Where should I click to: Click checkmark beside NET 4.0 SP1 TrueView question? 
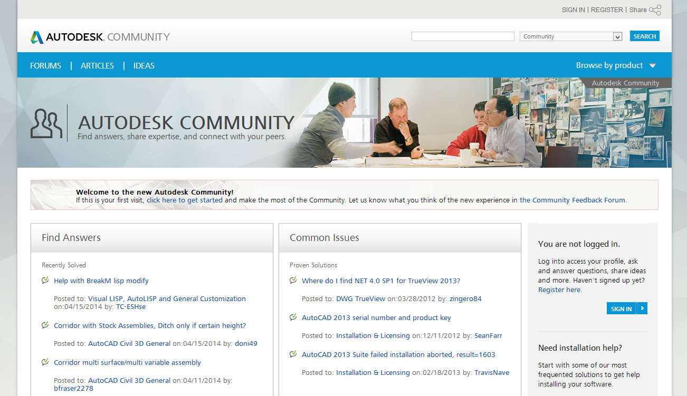pos(293,280)
